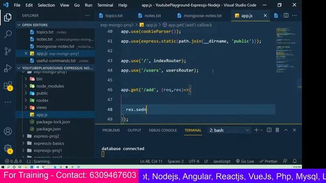Open the Explorer view in activity bar
This screenshot has width=326, height=183.
pyautogui.click(x=8, y=17)
